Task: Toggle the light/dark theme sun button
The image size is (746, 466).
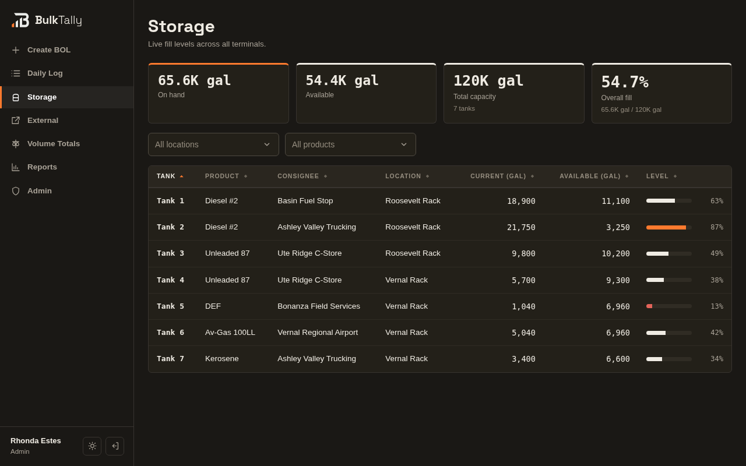Action: coord(92,446)
